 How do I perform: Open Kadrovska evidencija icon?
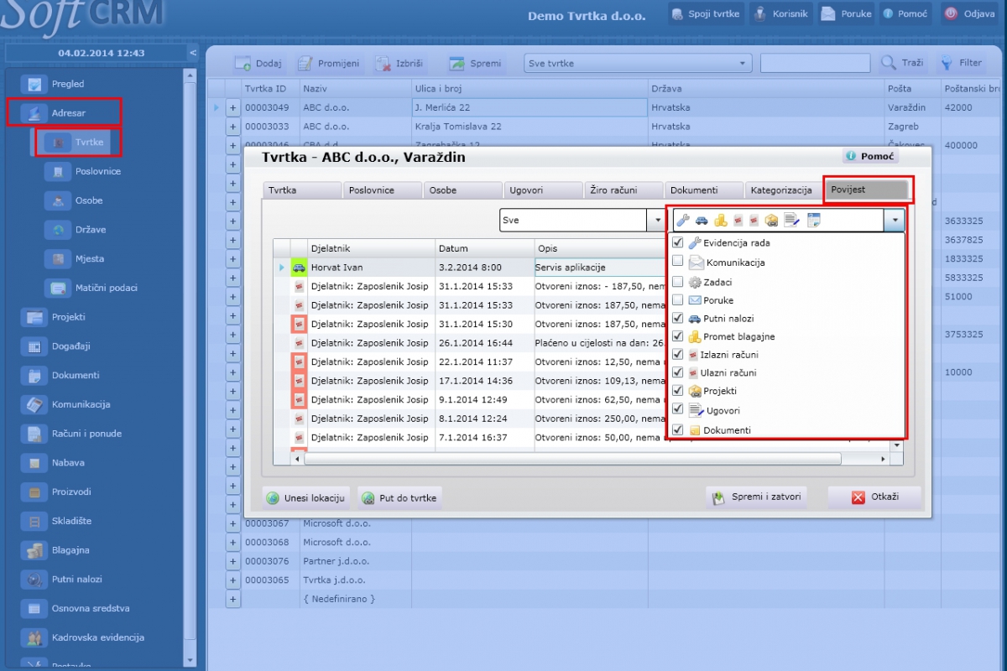[34, 637]
